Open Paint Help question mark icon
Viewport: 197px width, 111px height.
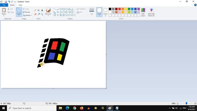195,5
